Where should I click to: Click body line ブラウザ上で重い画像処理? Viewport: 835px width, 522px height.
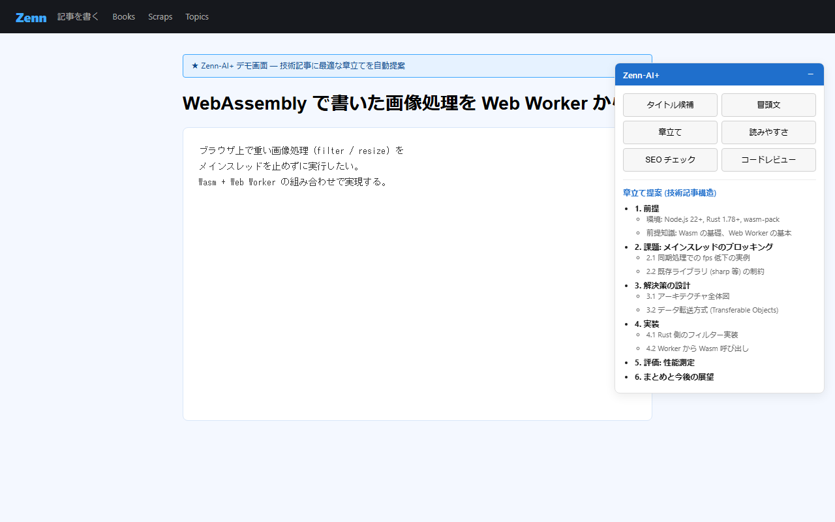click(301, 151)
